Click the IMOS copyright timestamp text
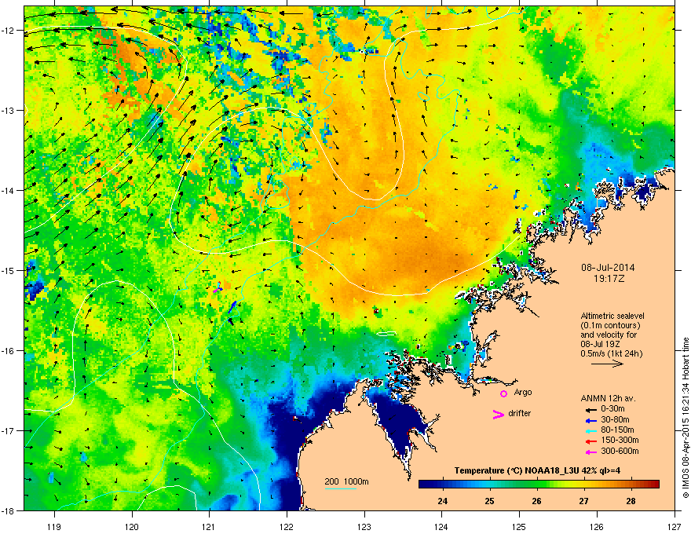Image resolution: width=691 pixels, height=534 pixels. pos(686,418)
